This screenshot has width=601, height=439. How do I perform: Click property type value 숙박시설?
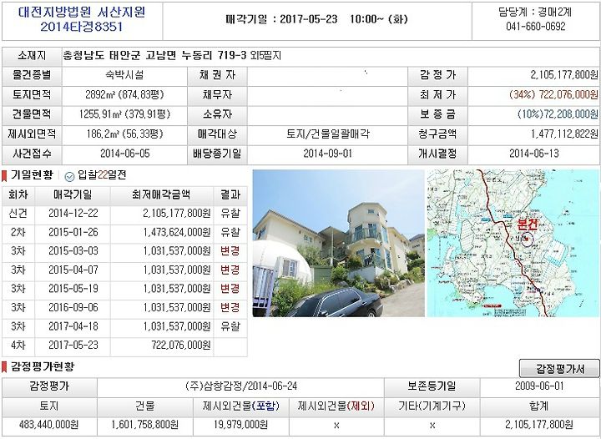pos(124,75)
